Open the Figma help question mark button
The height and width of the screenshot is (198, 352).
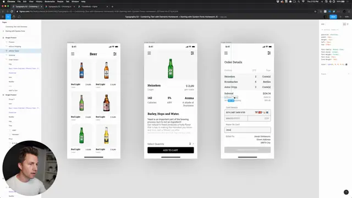click(346, 192)
